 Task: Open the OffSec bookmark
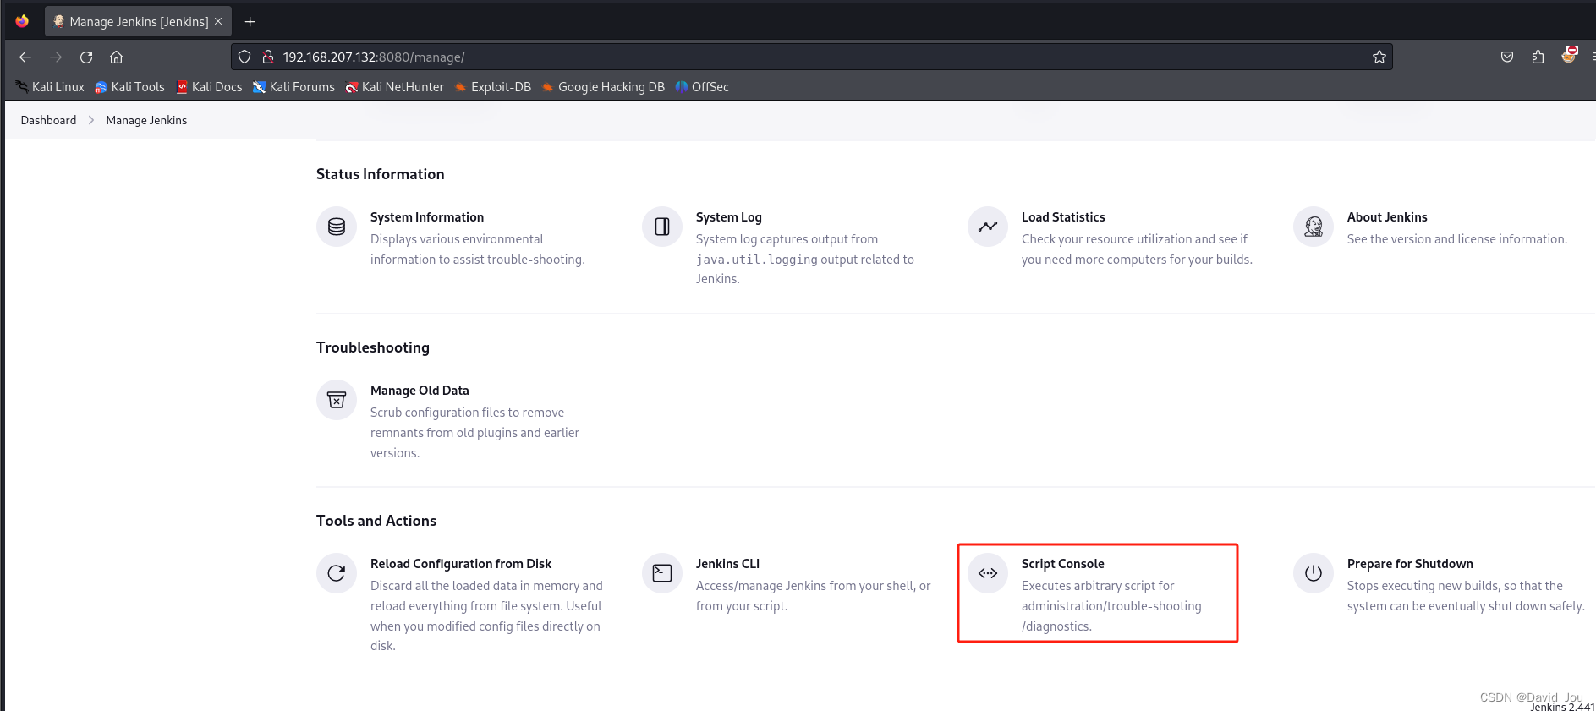coord(702,87)
